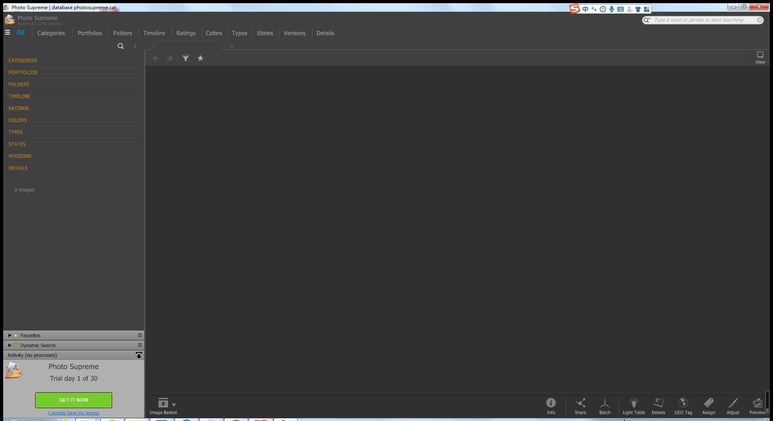Expand VERSIONS in the sidebar
Viewport: 773px width, 421px height.
point(20,156)
